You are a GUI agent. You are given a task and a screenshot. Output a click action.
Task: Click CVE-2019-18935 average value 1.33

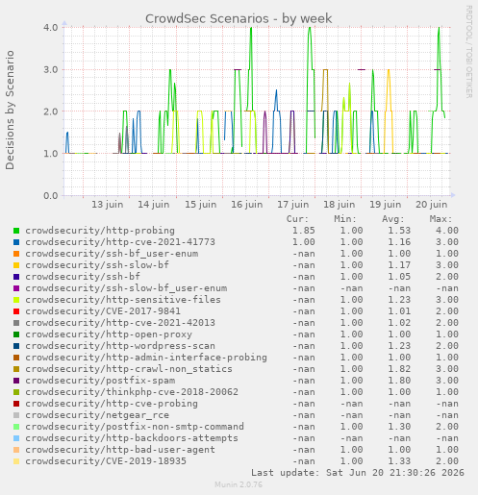(399, 461)
